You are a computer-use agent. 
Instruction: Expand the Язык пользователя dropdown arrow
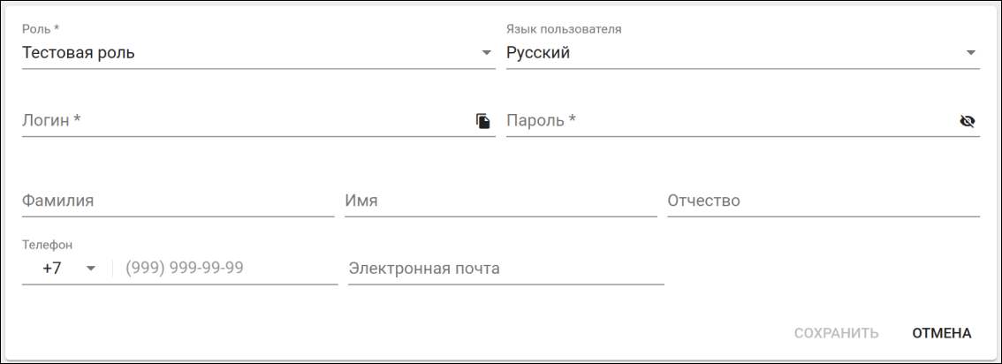(970, 53)
